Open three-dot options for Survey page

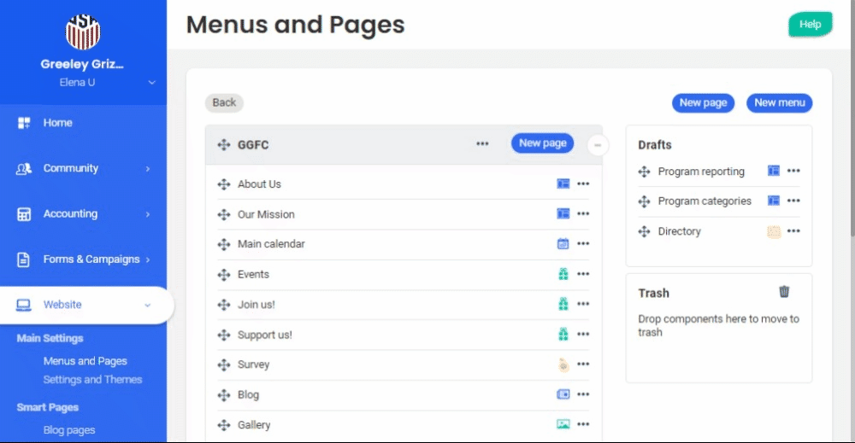click(x=583, y=364)
